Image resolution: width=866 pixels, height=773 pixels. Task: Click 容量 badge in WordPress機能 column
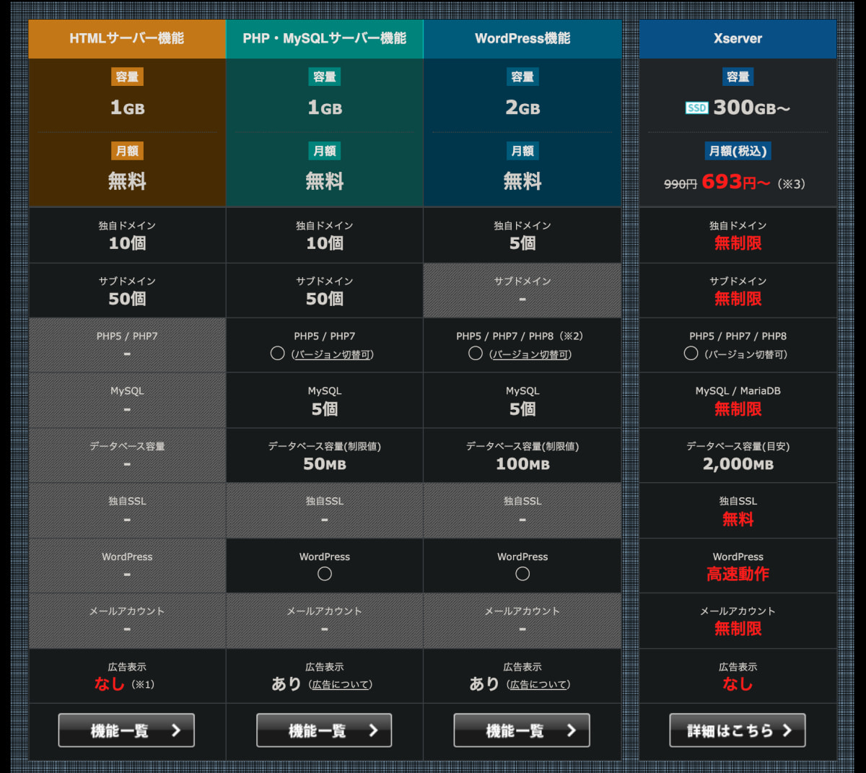coord(522,77)
